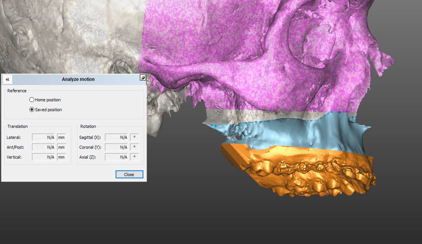Click the mm unit box beside Vertical
The image size is (422, 244).
[x=61, y=157]
